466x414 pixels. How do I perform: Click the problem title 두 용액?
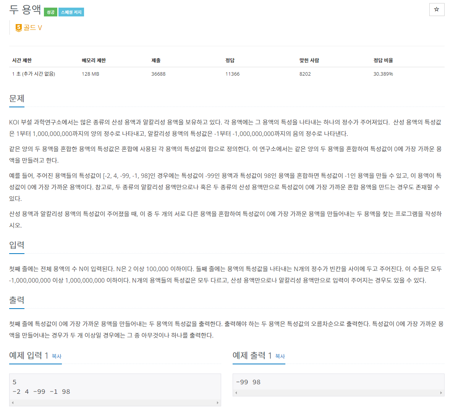tap(25, 9)
